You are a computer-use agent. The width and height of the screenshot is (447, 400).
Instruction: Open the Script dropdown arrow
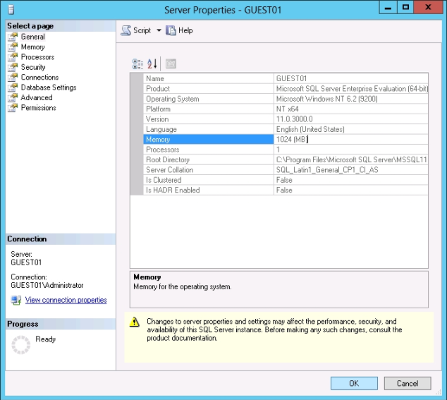pyautogui.click(x=159, y=30)
